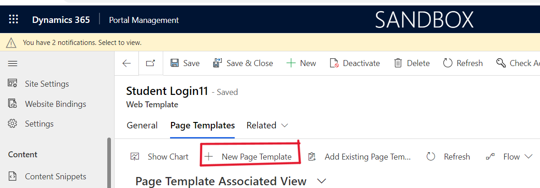Click New Page Template button
Viewport: 540px width, 188px height.
point(248,157)
